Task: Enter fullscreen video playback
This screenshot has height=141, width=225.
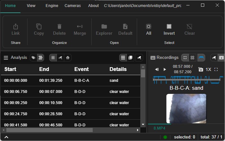Action: 216,69
